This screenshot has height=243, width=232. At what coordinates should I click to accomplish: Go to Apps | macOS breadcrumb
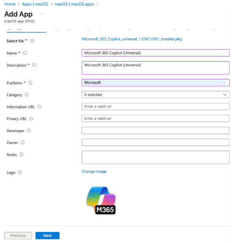35,4
